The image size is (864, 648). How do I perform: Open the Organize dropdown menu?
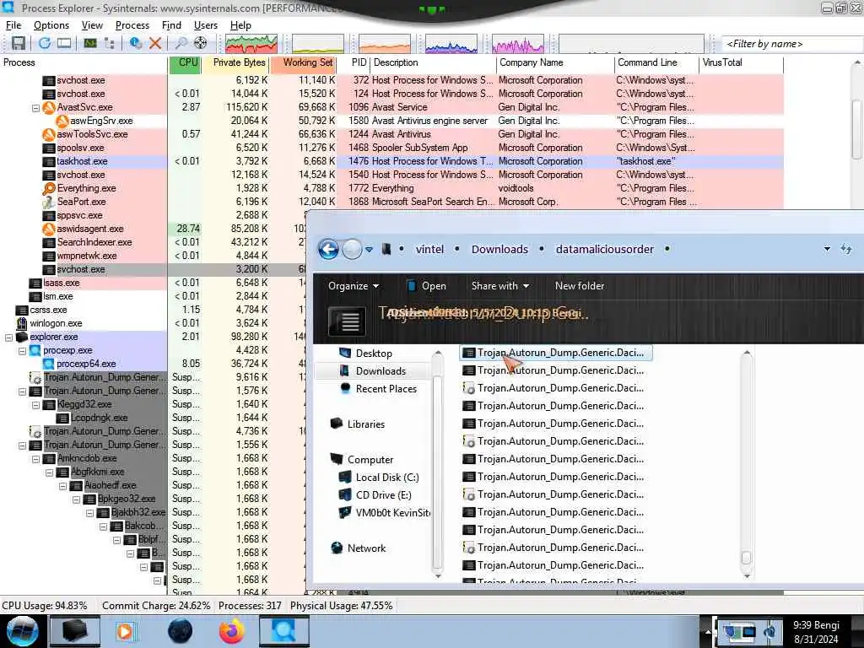[354, 286]
